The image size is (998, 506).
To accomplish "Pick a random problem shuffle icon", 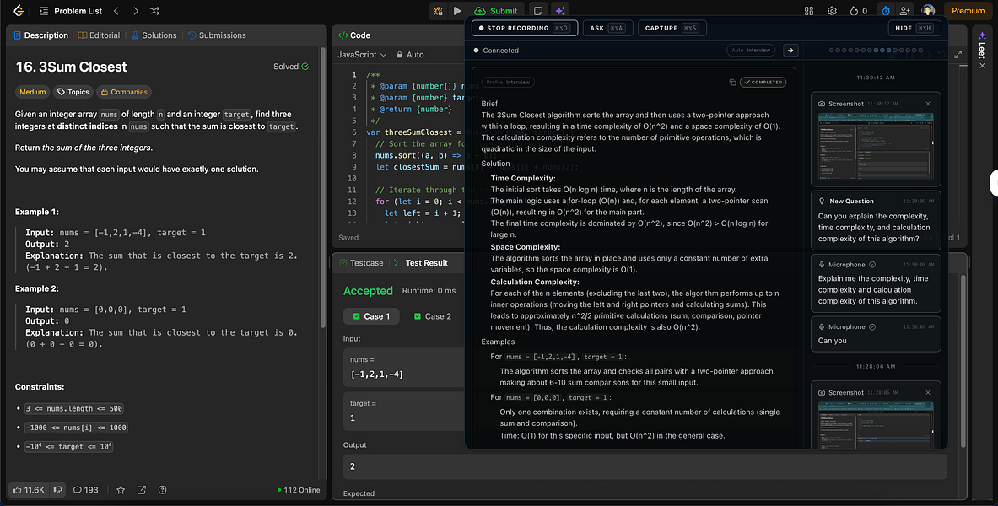I will (154, 11).
